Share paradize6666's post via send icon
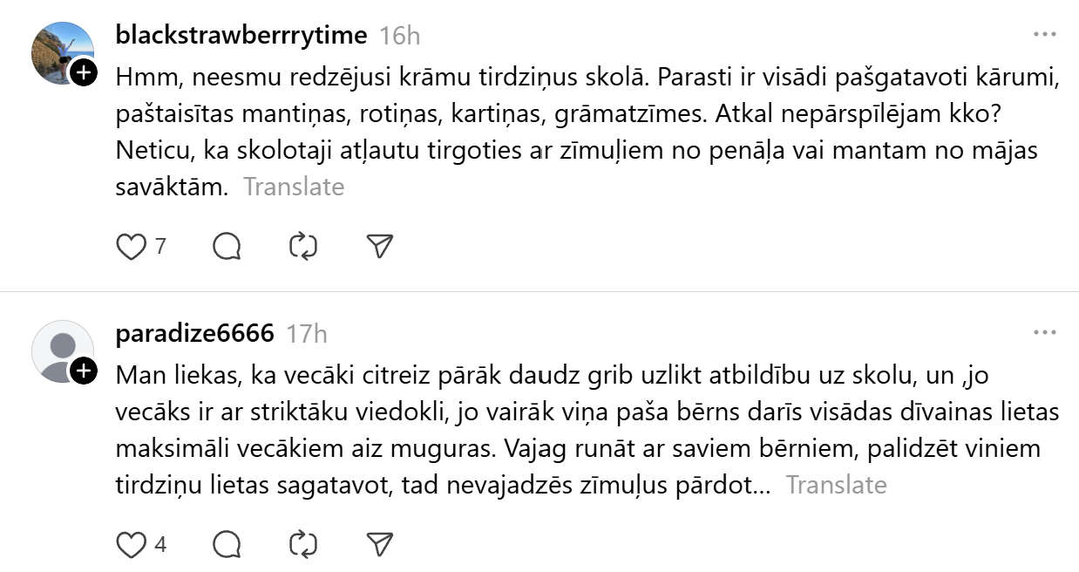 [379, 546]
